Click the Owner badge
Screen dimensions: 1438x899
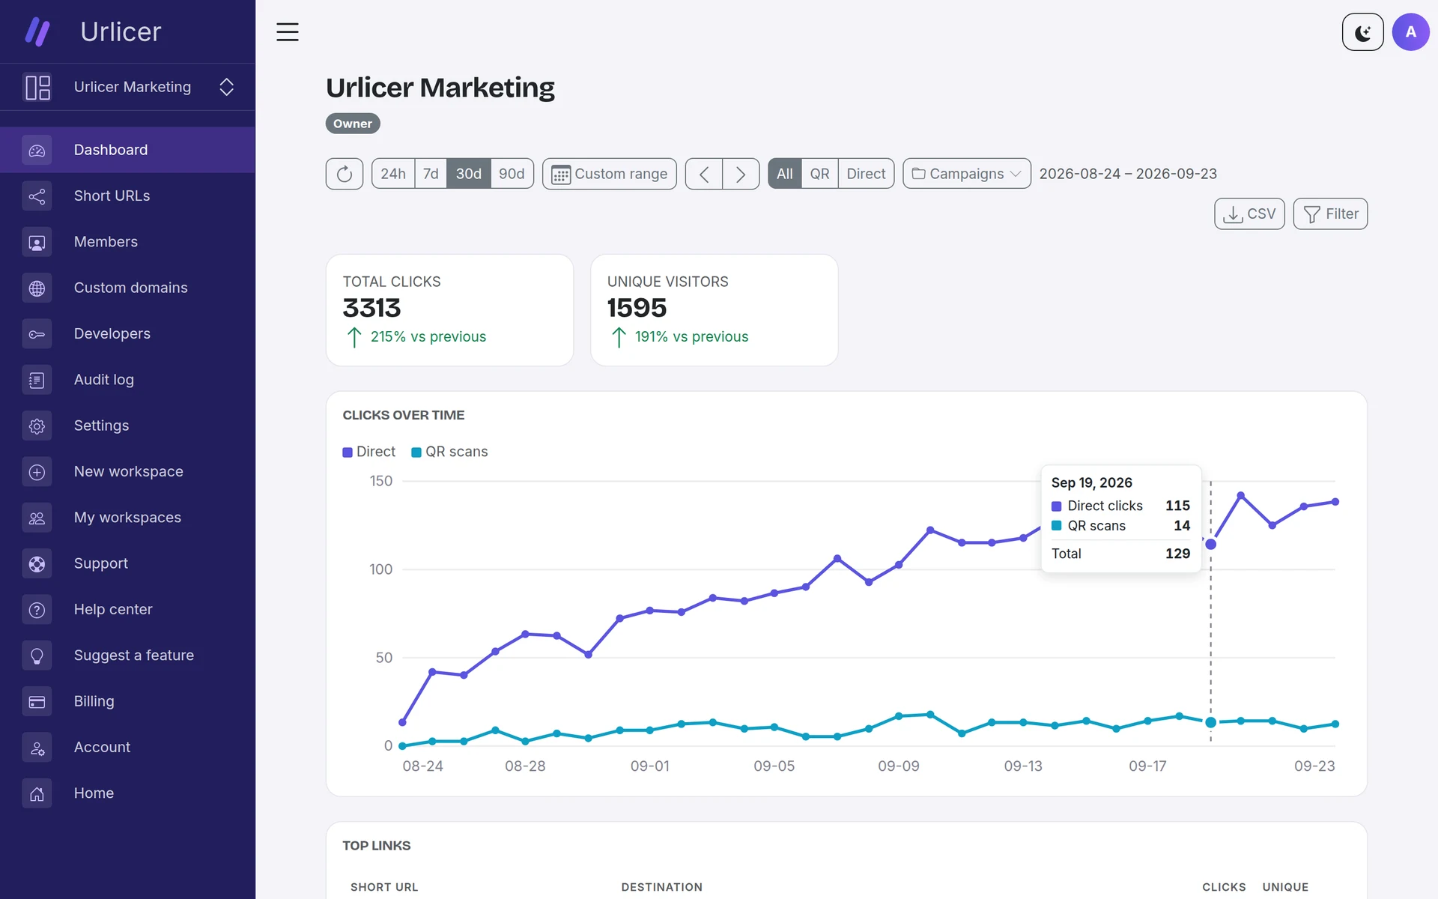coord(353,124)
